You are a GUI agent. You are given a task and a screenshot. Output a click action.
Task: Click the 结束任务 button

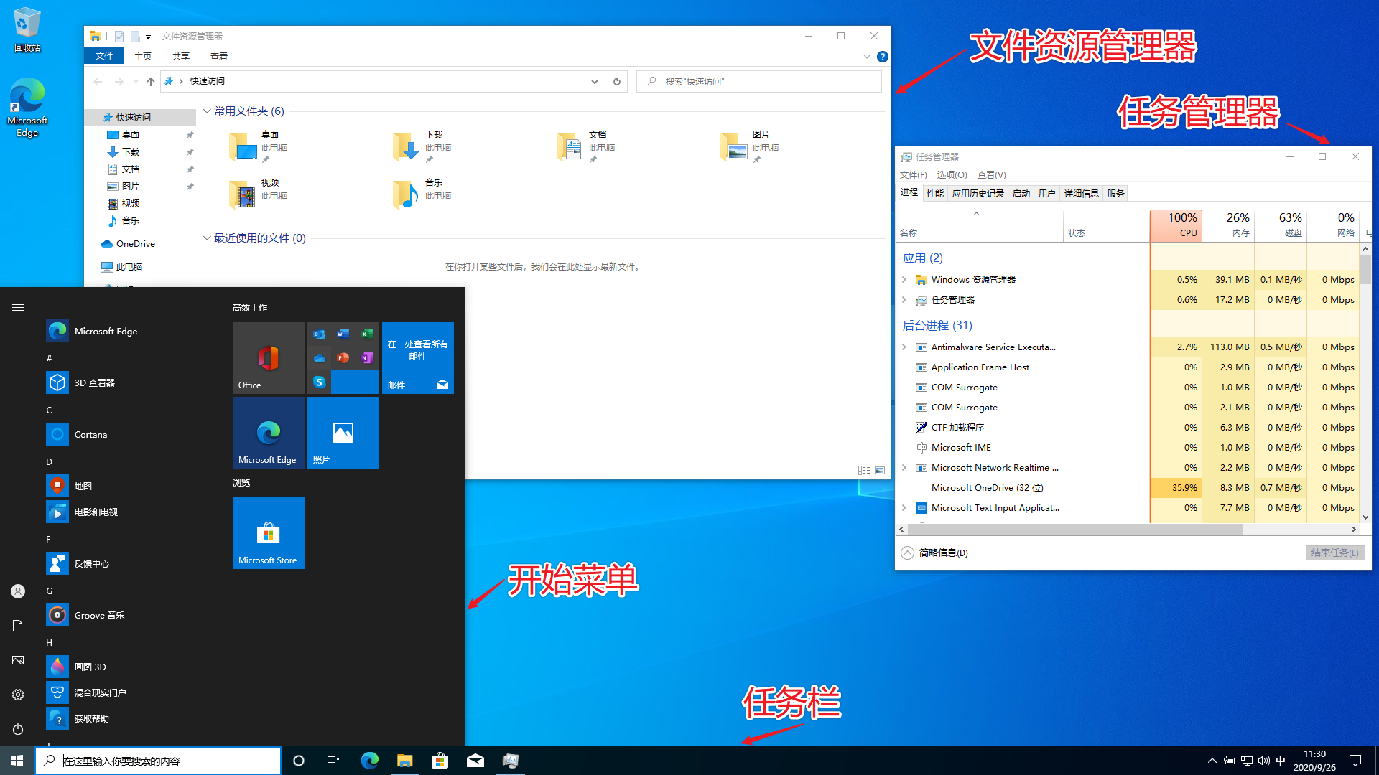click(1334, 553)
